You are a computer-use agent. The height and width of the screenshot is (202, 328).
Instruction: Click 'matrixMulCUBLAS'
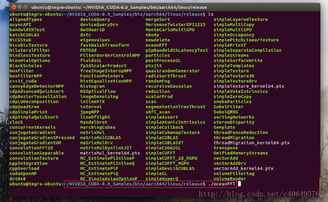click(101, 138)
